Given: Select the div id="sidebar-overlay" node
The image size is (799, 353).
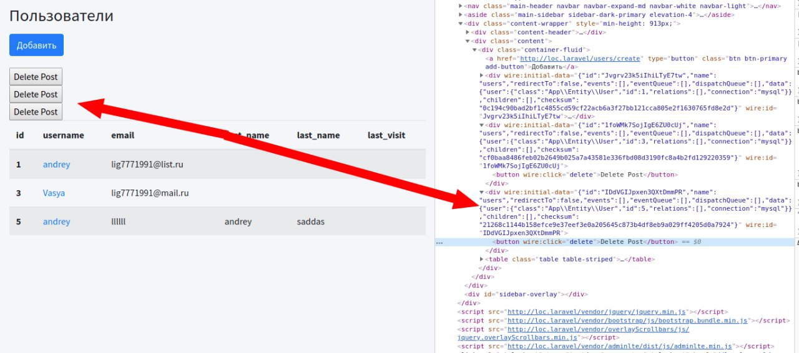Looking at the screenshot, I should (x=526, y=294).
